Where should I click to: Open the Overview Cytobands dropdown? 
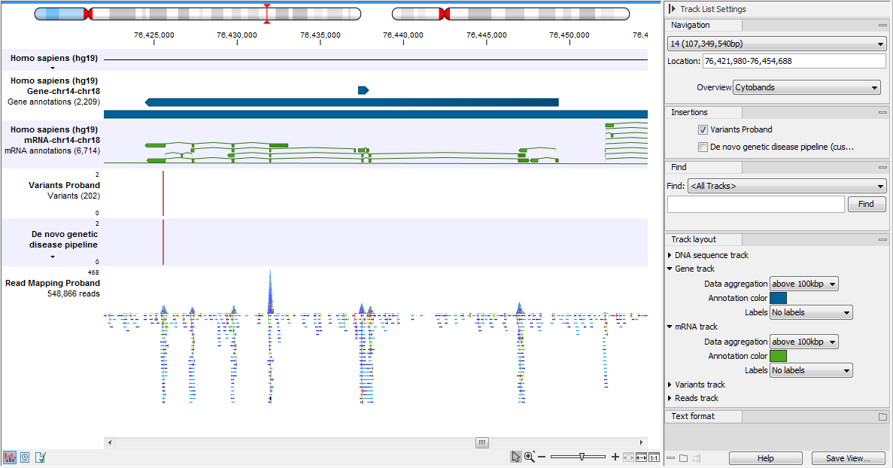806,88
